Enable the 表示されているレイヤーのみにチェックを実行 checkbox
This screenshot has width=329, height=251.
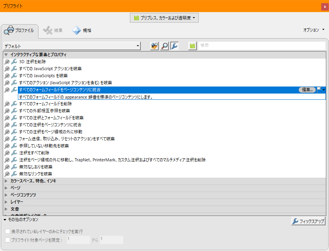pyautogui.click(x=7, y=231)
